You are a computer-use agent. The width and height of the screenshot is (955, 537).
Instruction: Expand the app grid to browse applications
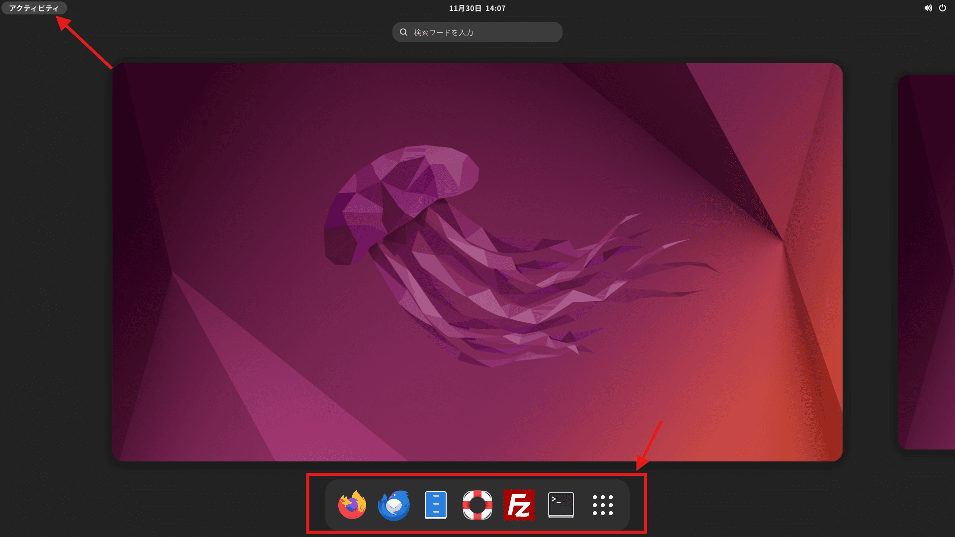click(x=602, y=505)
